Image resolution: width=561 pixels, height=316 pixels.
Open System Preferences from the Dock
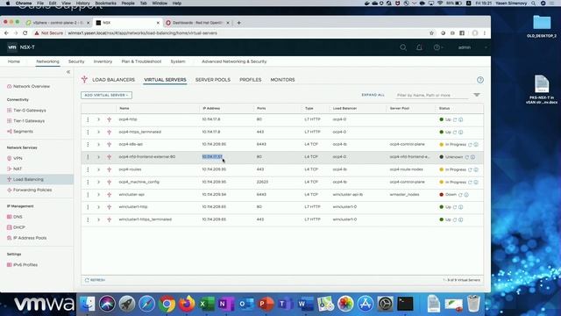[x=386, y=304]
